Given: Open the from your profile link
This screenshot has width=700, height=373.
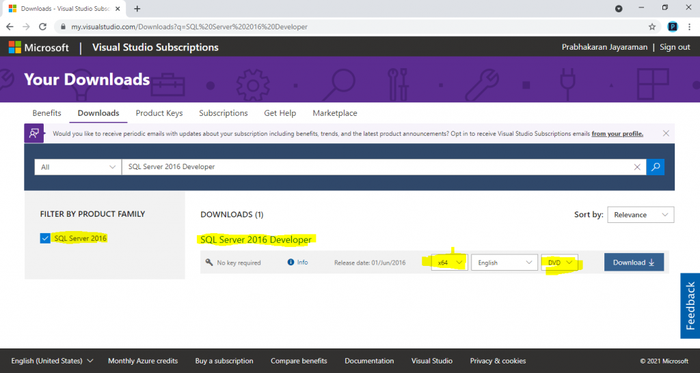Looking at the screenshot, I should (x=617, y=134).
